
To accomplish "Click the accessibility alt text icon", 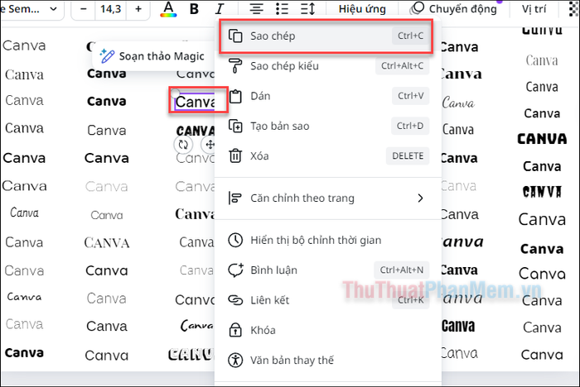I will (235, 360).
